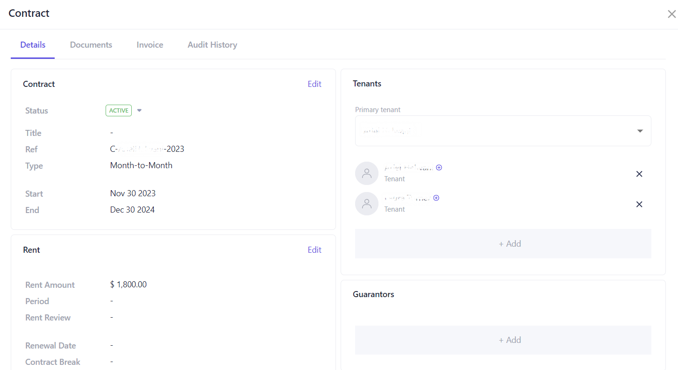
Task: Click the ACTIVE status badge
Action: pyautogui.click(x=119, y=110)
